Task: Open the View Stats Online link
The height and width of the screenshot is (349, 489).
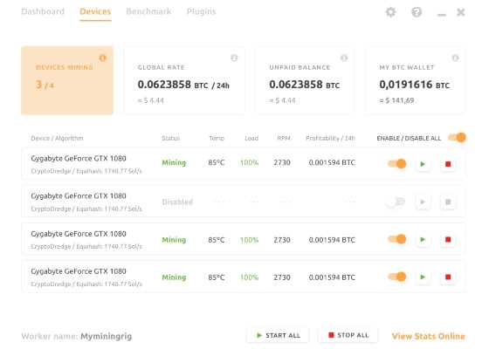Action: (x=428, y=336)
